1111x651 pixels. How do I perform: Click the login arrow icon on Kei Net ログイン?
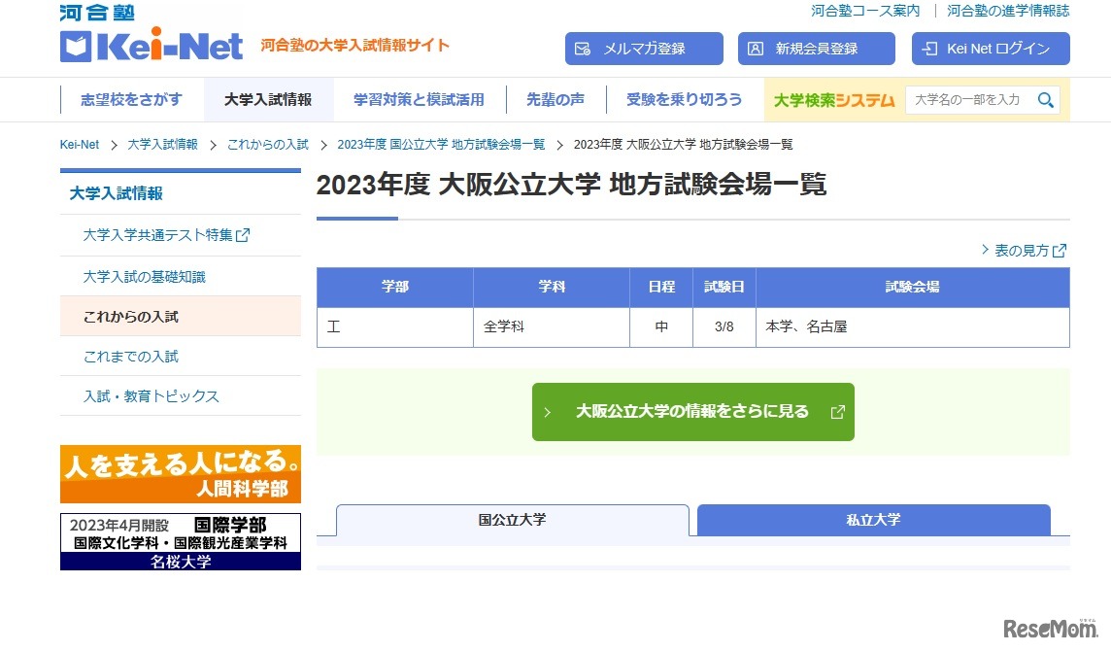tap(929, 48)
